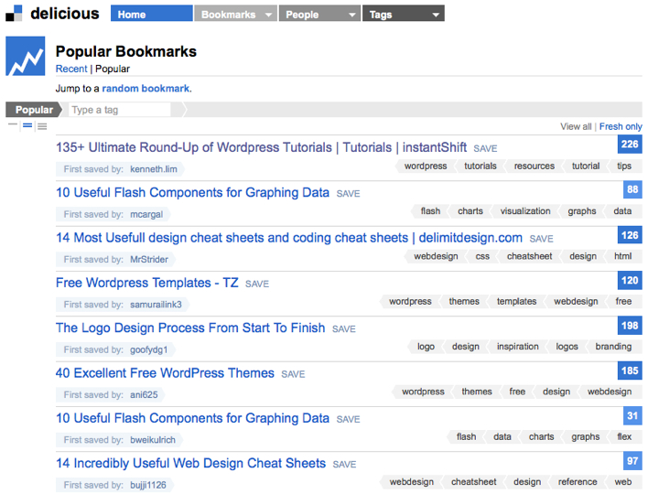Screen dimensions: 648x494
Task: Open the Tags menu tab
Action: pos(404,14)
